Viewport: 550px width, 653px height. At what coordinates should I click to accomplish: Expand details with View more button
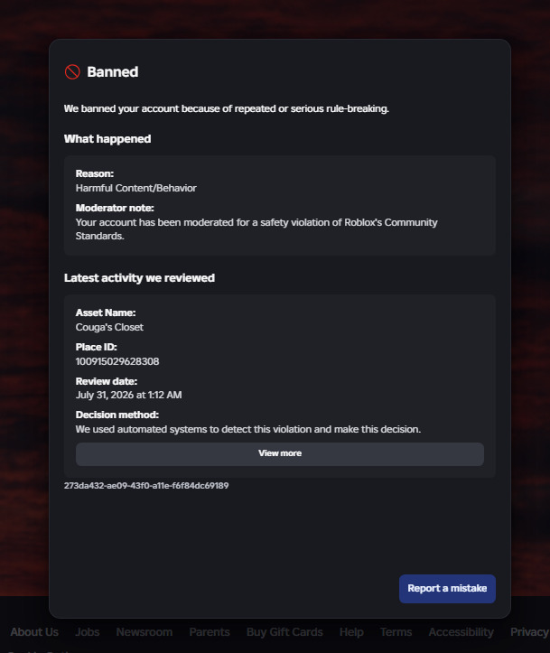(279, 453)
